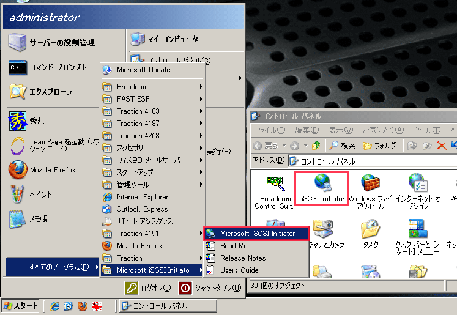Open リモート アシスタンス
The width and height of the screenshot is (457, 315).
(x=152, y=221)
